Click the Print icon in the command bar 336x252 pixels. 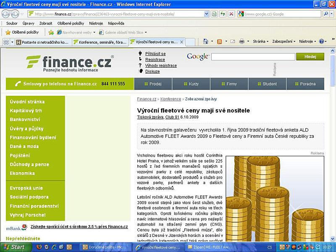coord(242,42)
